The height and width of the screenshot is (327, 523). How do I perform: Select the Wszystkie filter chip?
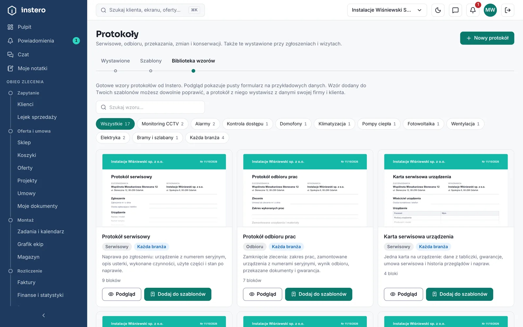[115, 124]
